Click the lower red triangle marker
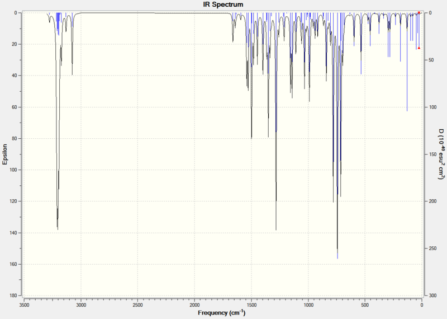Viewport: 447px width, 319px height. (419, 48)
